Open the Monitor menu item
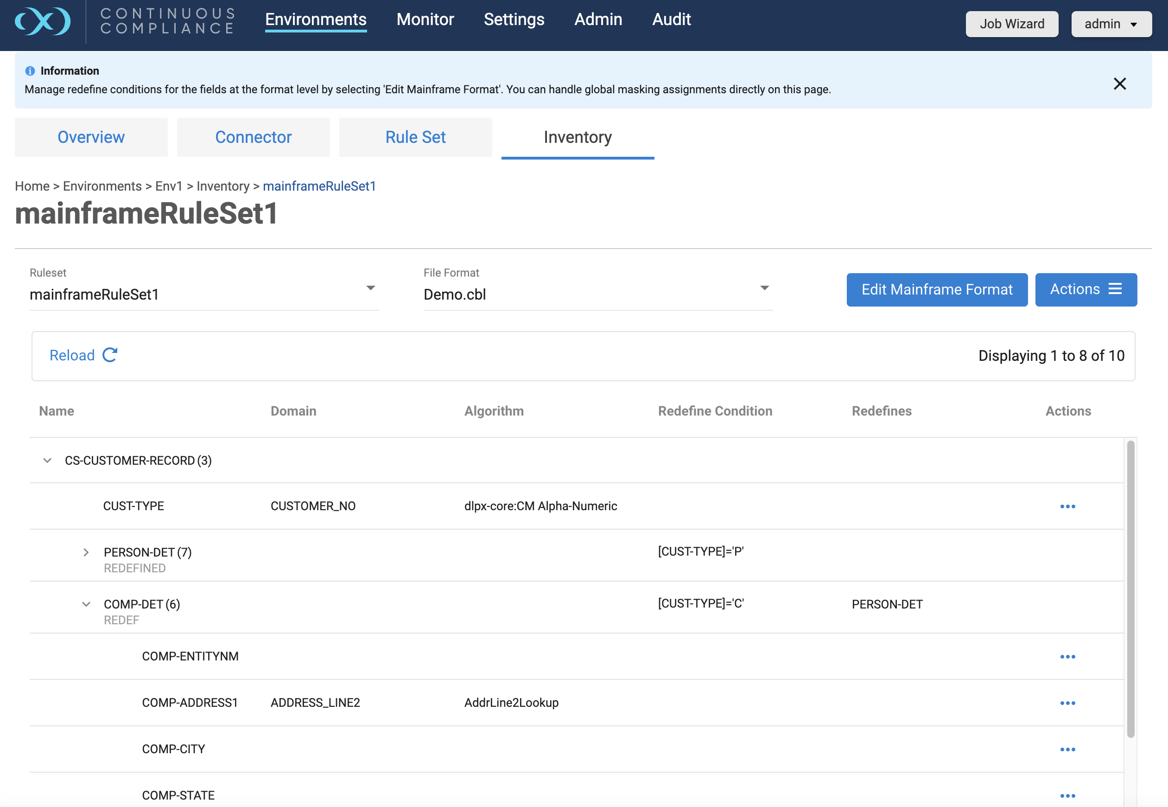Screen dimensions: 1168x807 coord(425,19)
